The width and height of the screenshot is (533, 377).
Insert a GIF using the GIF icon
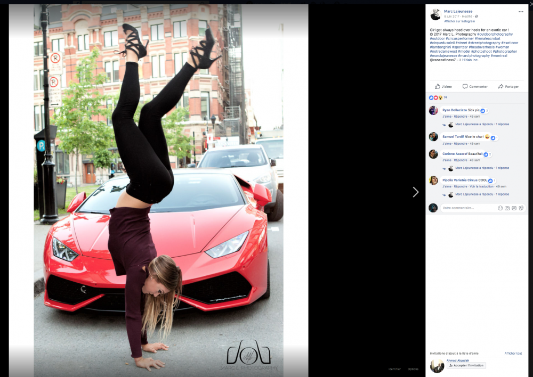[514, 208]
